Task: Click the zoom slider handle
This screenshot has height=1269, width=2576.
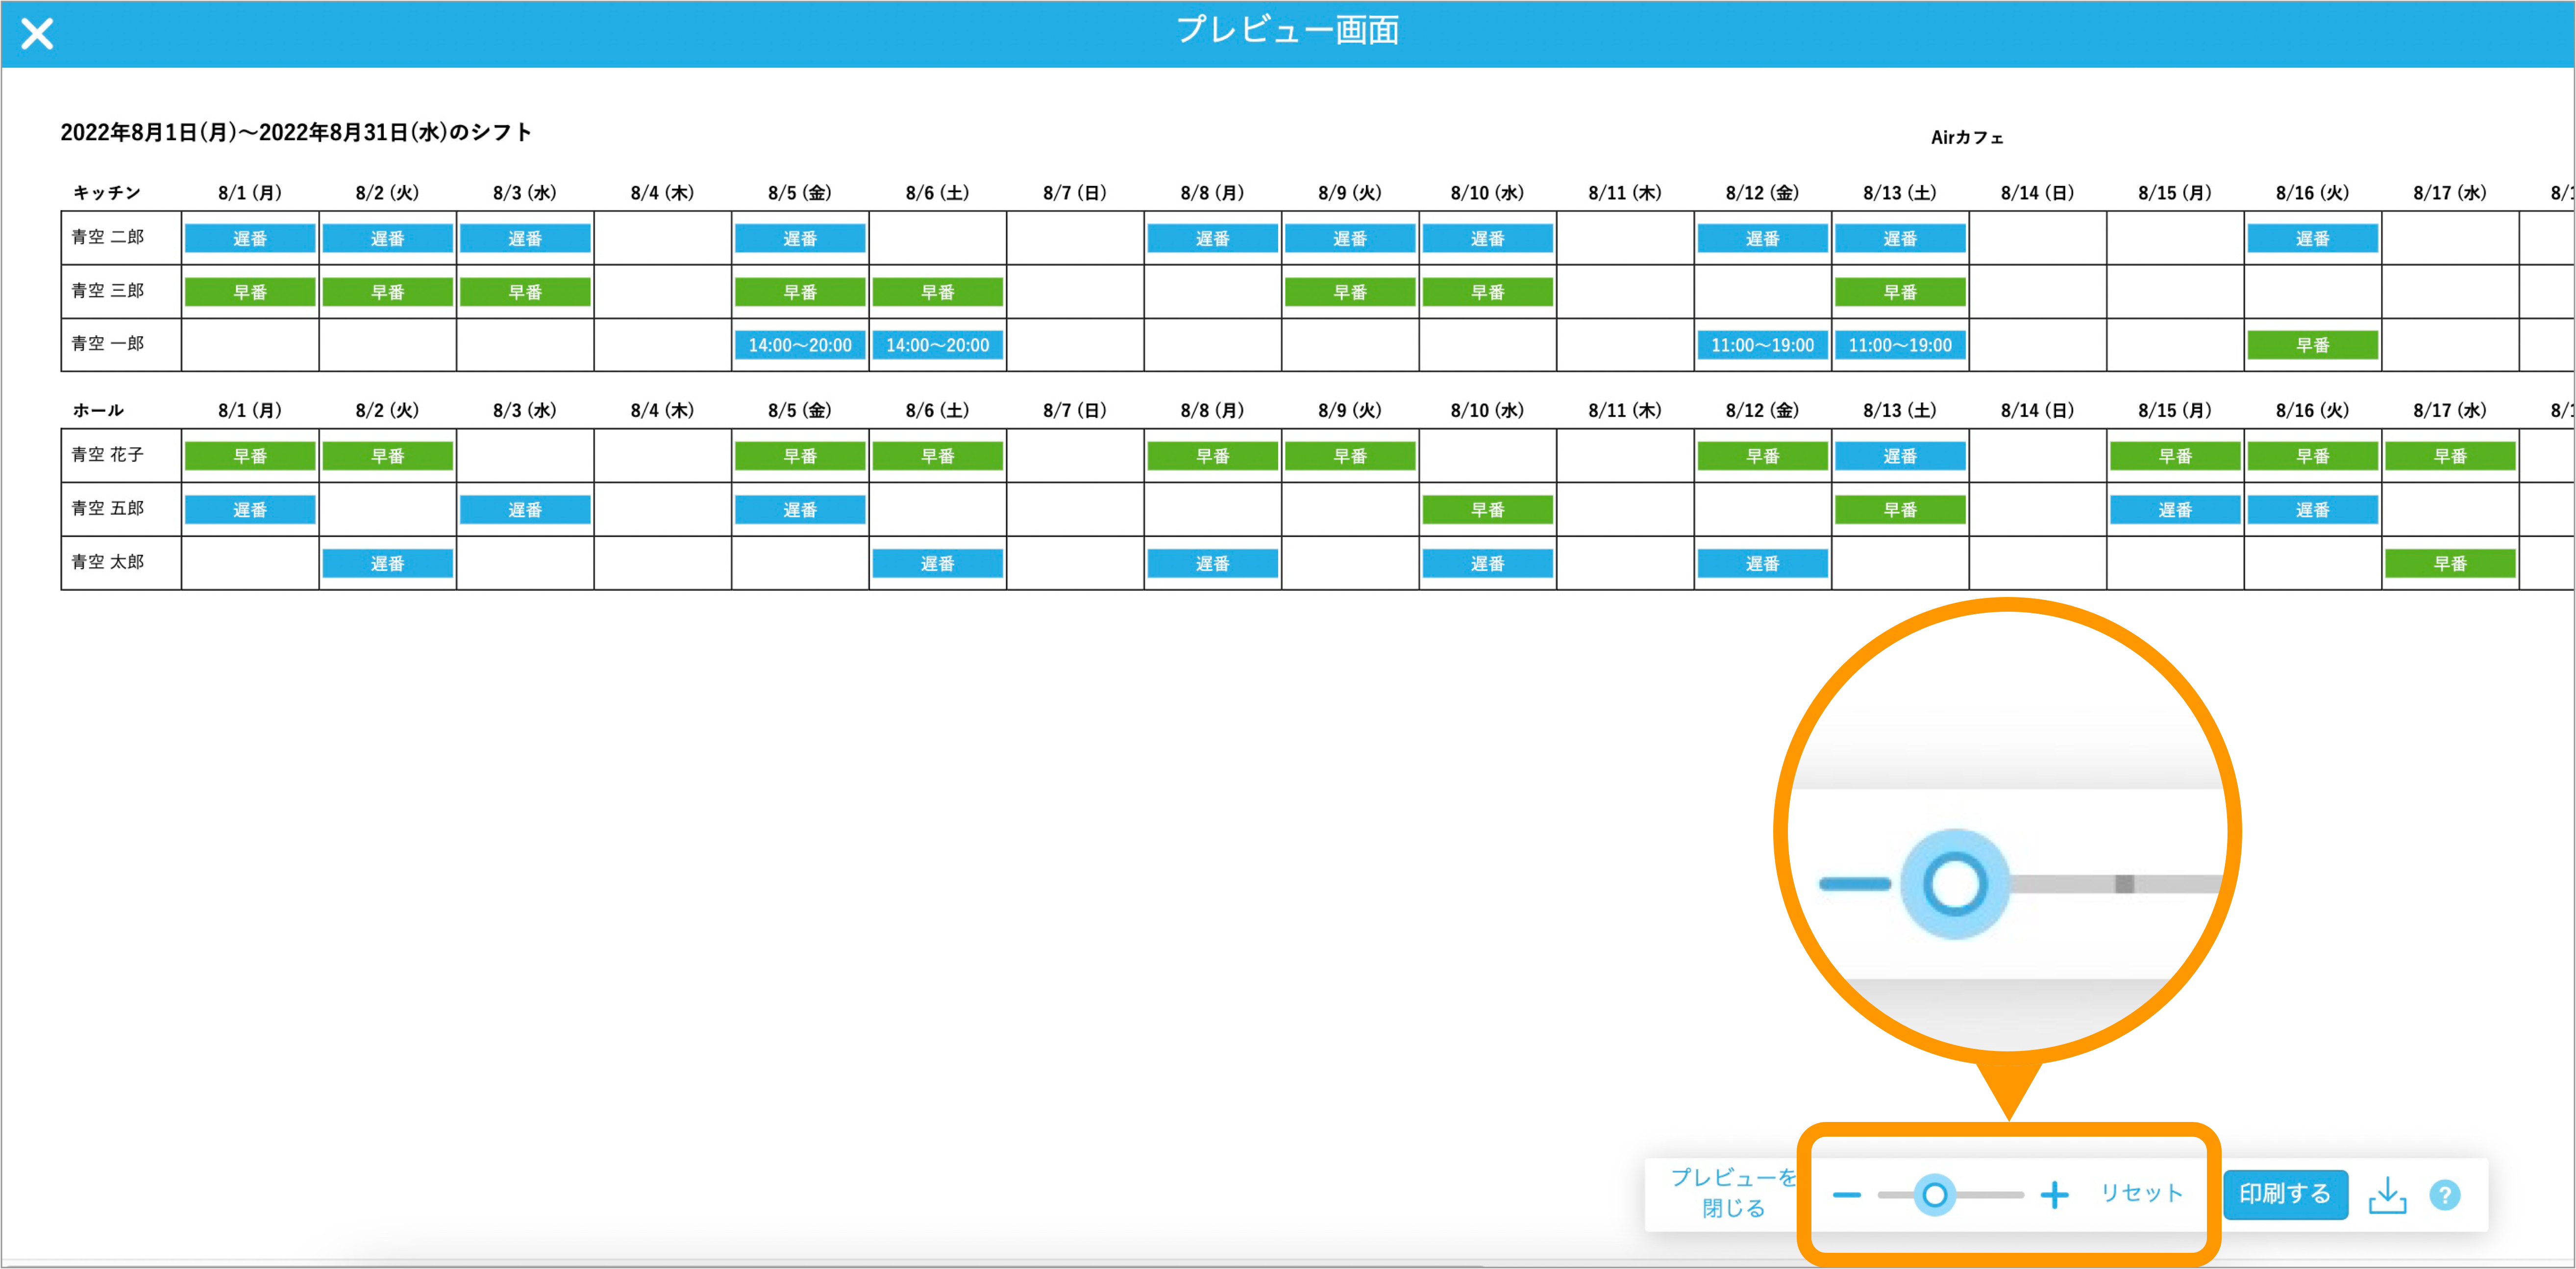Action: click(1934, 1195)
